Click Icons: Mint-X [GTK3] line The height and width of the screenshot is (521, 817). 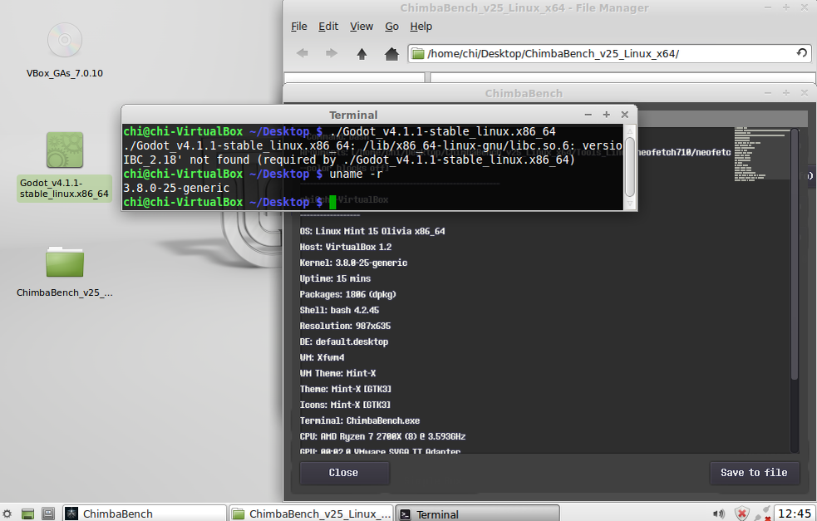click(x=345, y=405)
